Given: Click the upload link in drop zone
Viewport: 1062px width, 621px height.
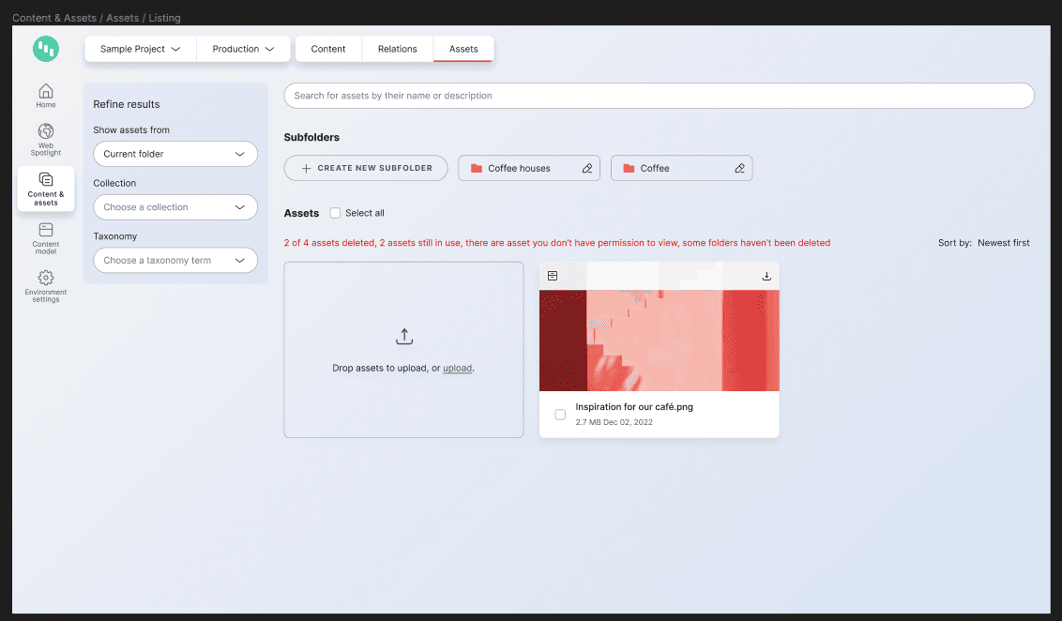Looking at the screenshot, I should click(x=457, y=369).
